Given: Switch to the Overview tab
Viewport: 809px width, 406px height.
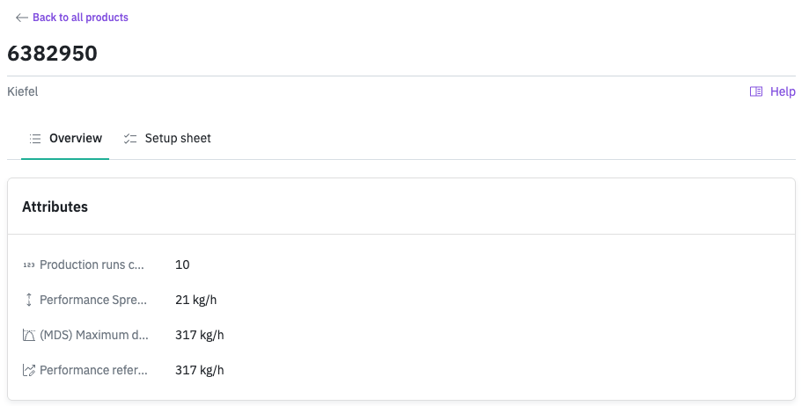Looking at the screenshot, I should coord(75,139).
